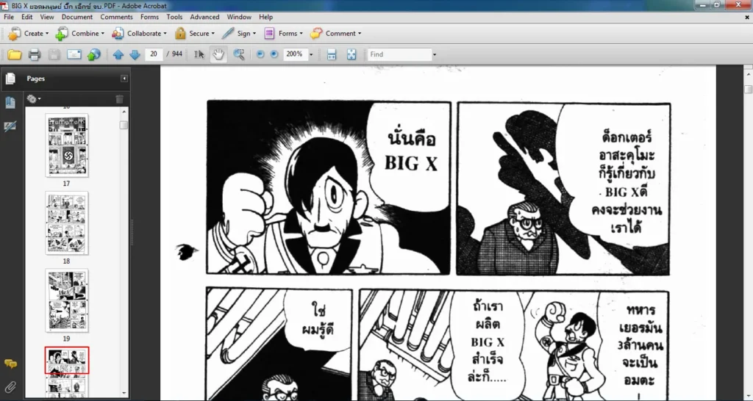The width and height of the screenshot is (753, 401).
Task: Click the Save disk icon
Action: (54, 54)
